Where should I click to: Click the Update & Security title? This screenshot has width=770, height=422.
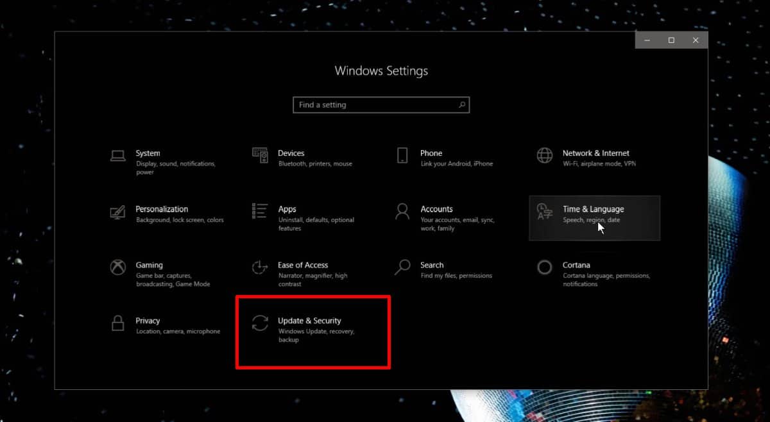(x=309, y=321)
